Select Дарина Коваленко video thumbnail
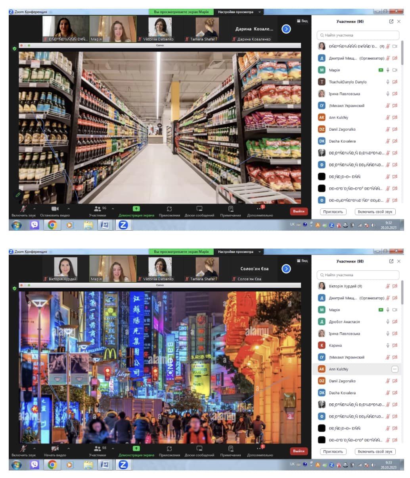 point(255,29)
